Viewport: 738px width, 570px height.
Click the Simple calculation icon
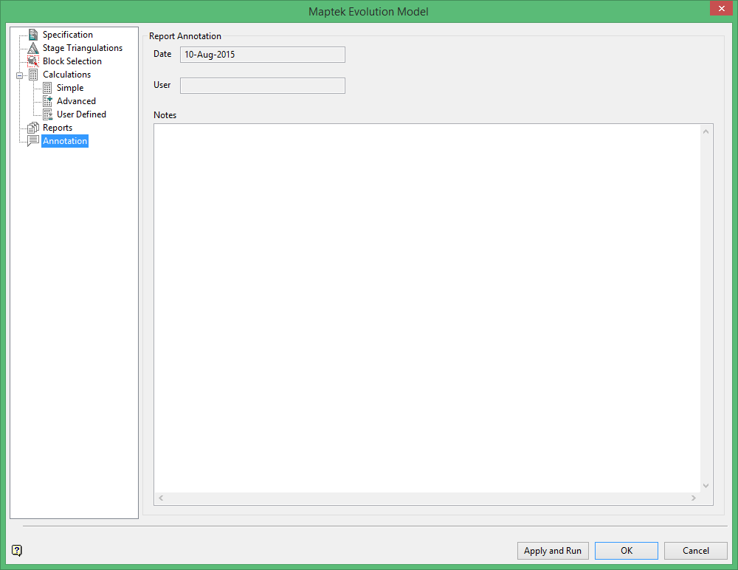coord(47,88)
